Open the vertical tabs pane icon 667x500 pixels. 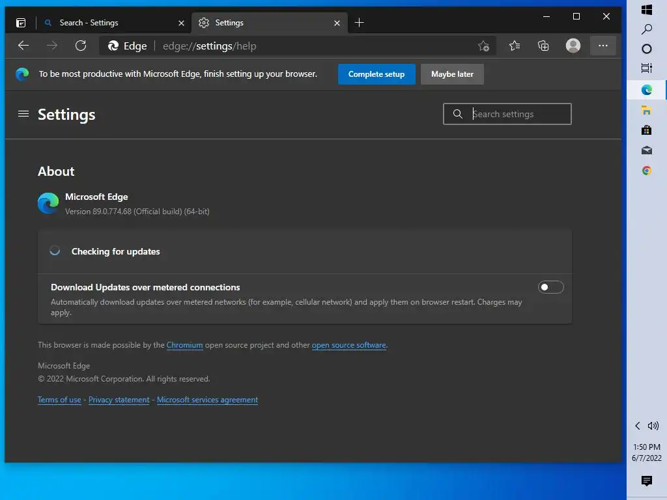click(x=21, y=23)
